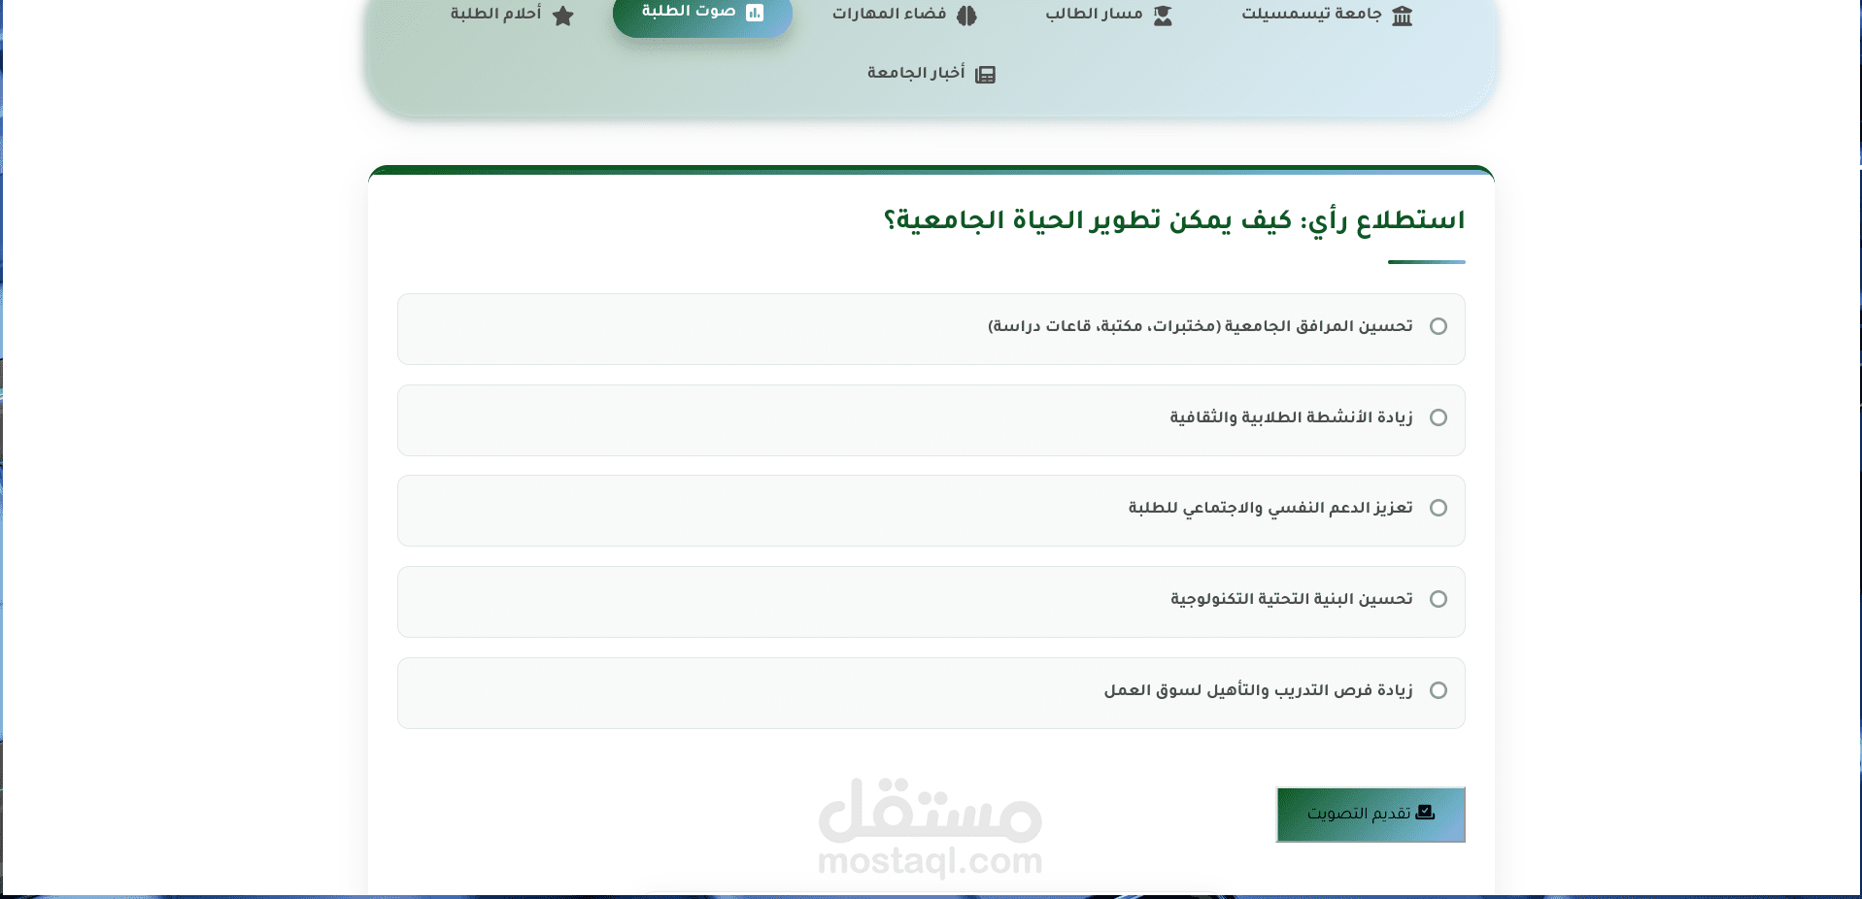Click option text تعزيز الدعم النفسي والاجتماعي للطلبة
Image resolution: width=1862 pixels, height=899 pixels.
1270,508
